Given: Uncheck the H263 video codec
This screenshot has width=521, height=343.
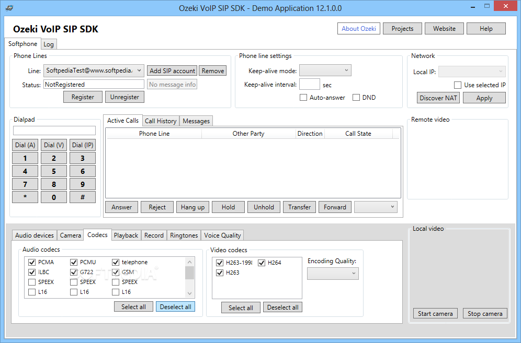Looking at the screenshot, I should pyautogui.click(x=220, y=273).
